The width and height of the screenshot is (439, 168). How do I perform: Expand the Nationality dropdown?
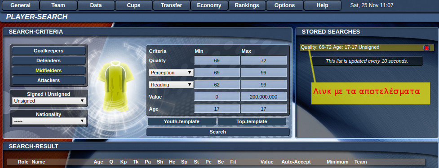(49, 121)
